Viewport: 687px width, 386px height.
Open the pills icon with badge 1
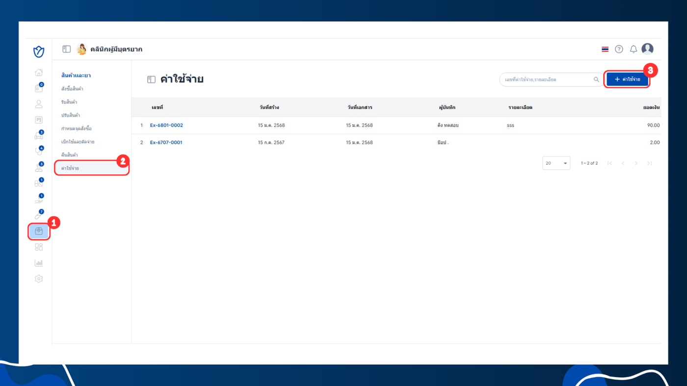pyautogui.click(x=39, y=183)
